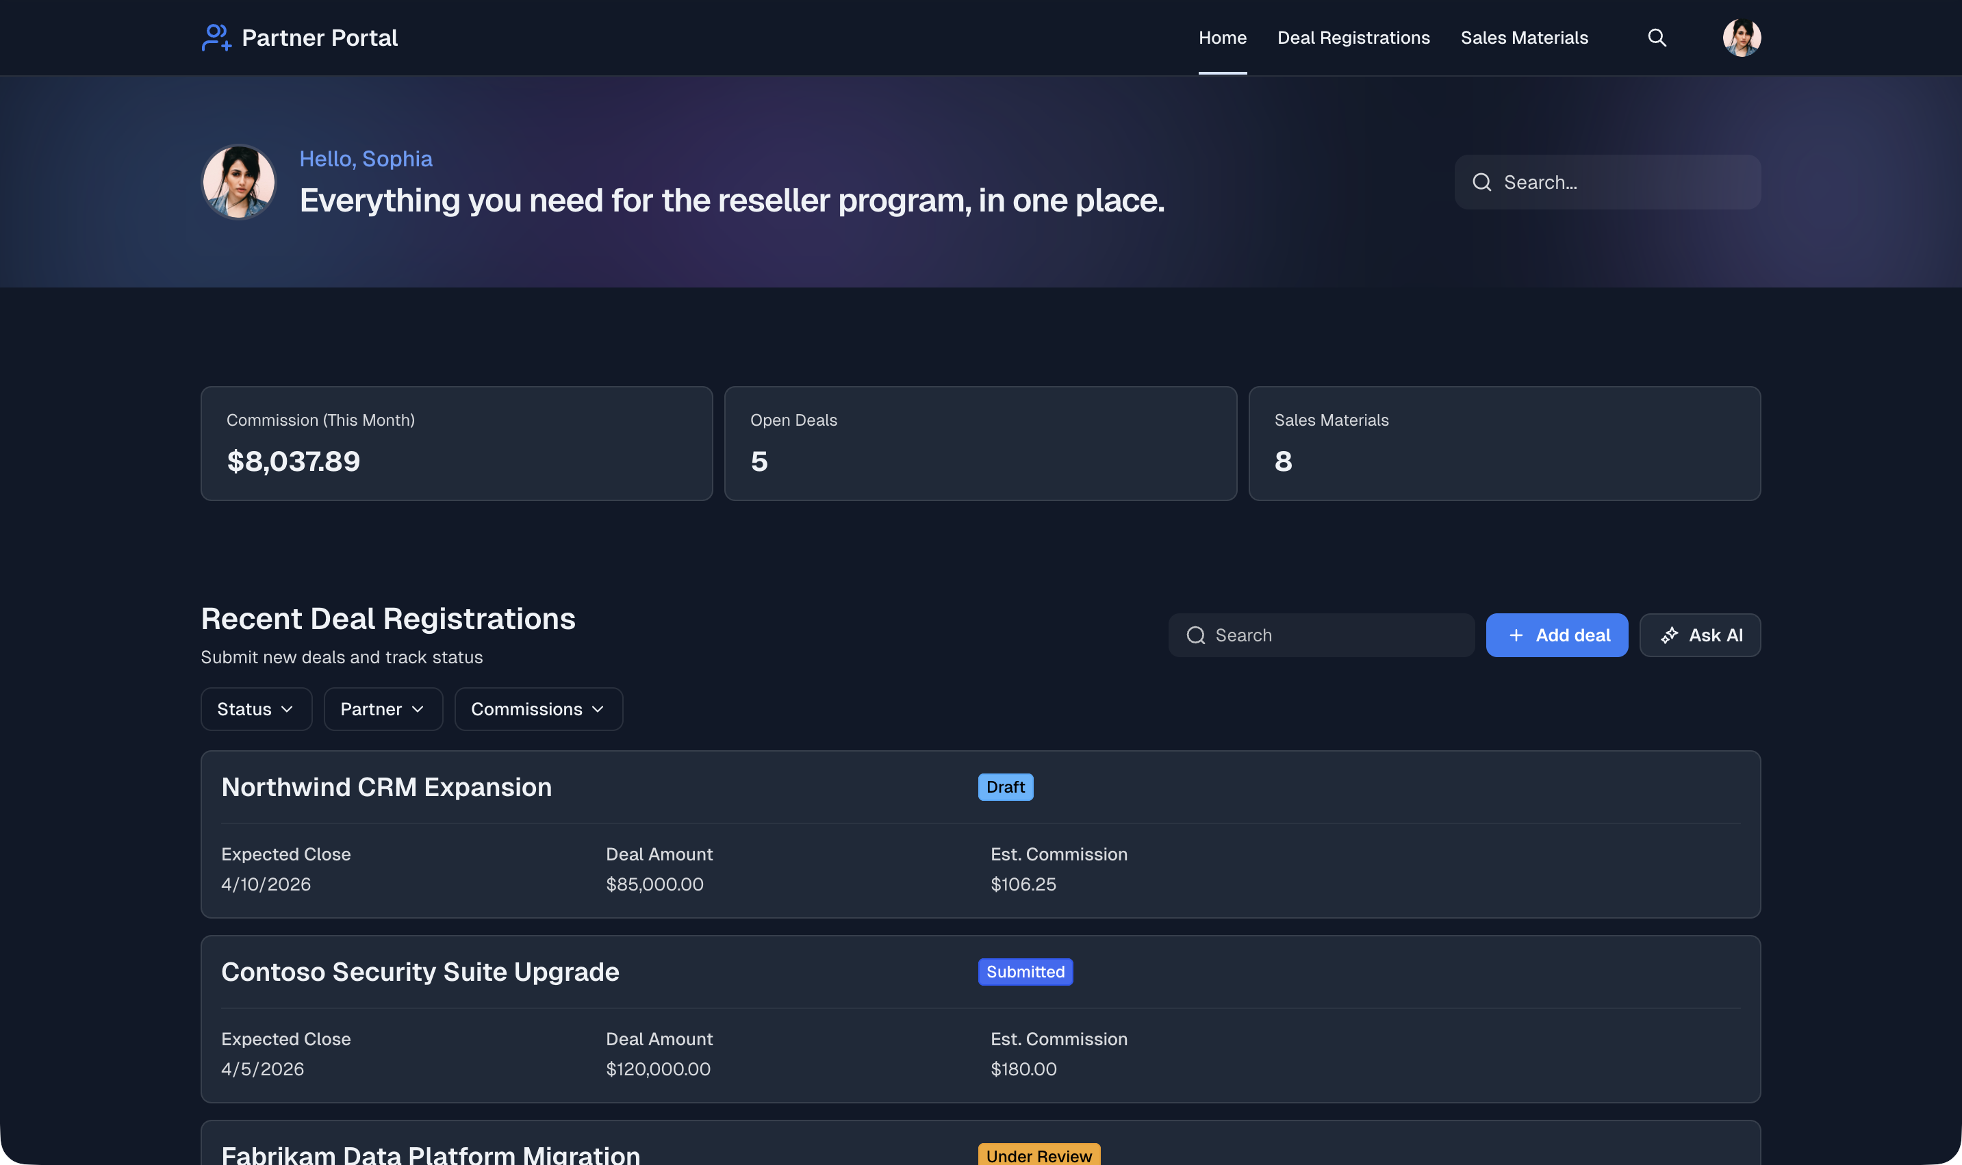
Task: Click Sophia's avatar next to the greeting
Action: tap(238, 181)
